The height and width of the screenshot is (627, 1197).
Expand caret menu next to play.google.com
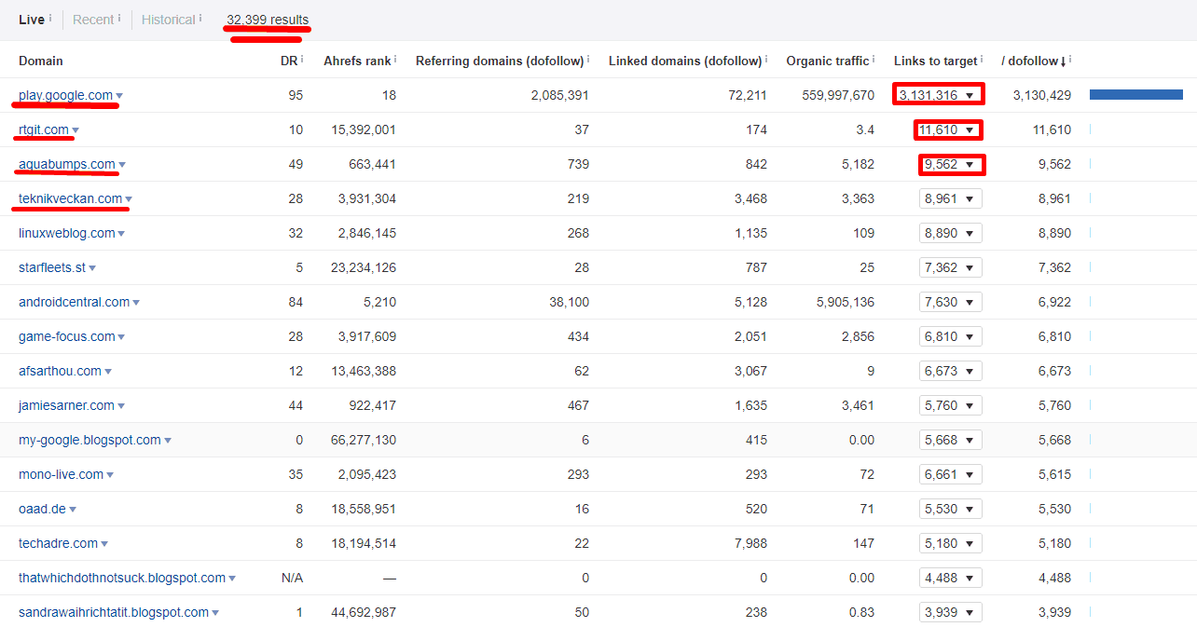click(119, 96)
